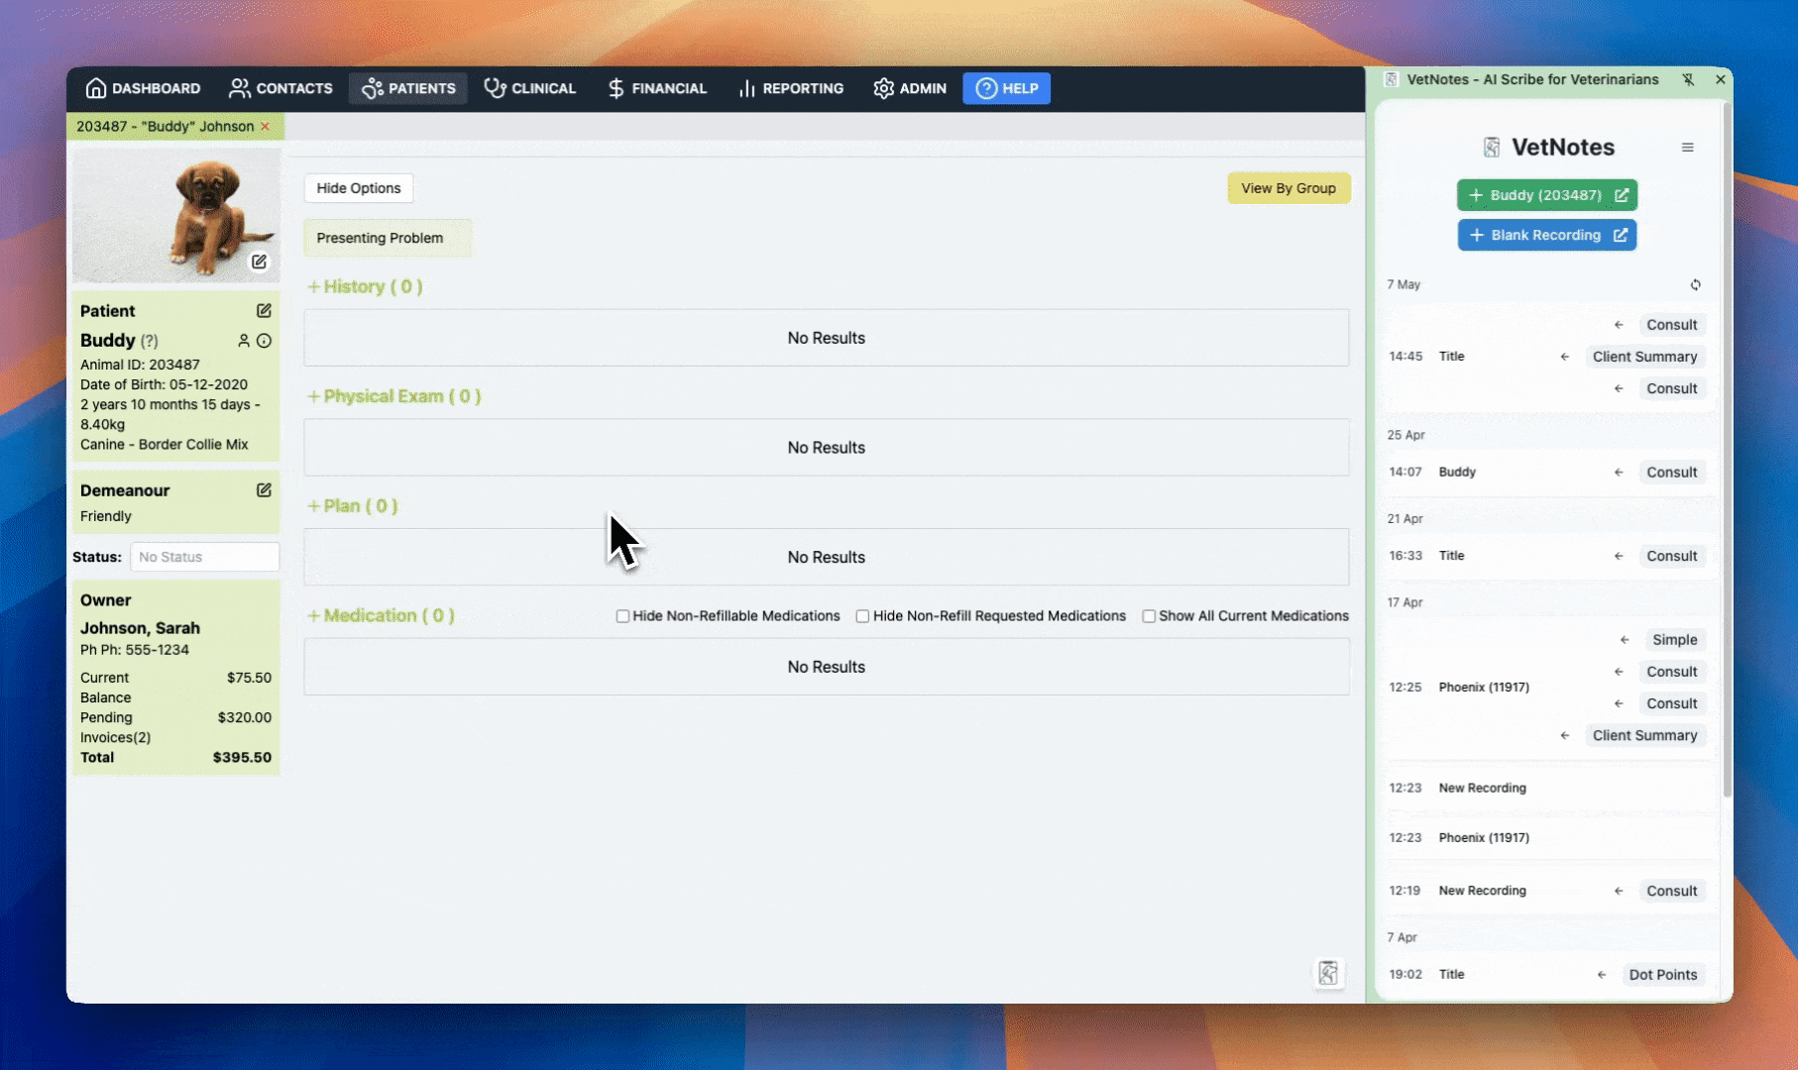1798x1070 pixels.
Task: Click the info circle icon next to Buddy
Action: point(264,341)
